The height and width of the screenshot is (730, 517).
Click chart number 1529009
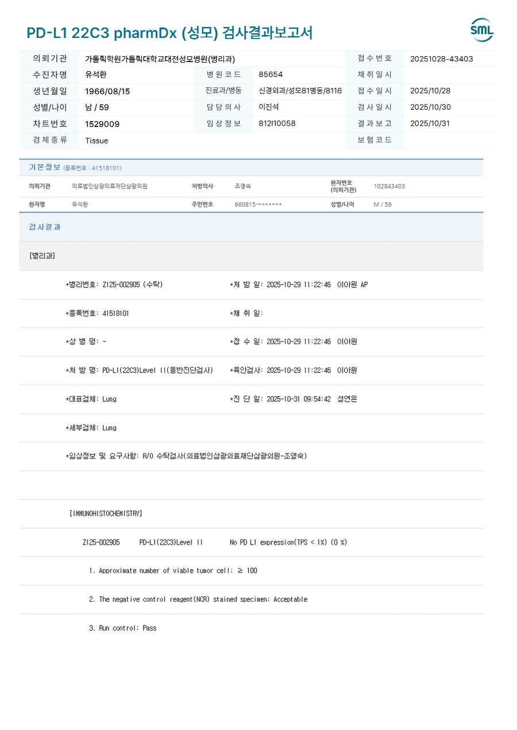pyautogui.click(x=102, y=124)
